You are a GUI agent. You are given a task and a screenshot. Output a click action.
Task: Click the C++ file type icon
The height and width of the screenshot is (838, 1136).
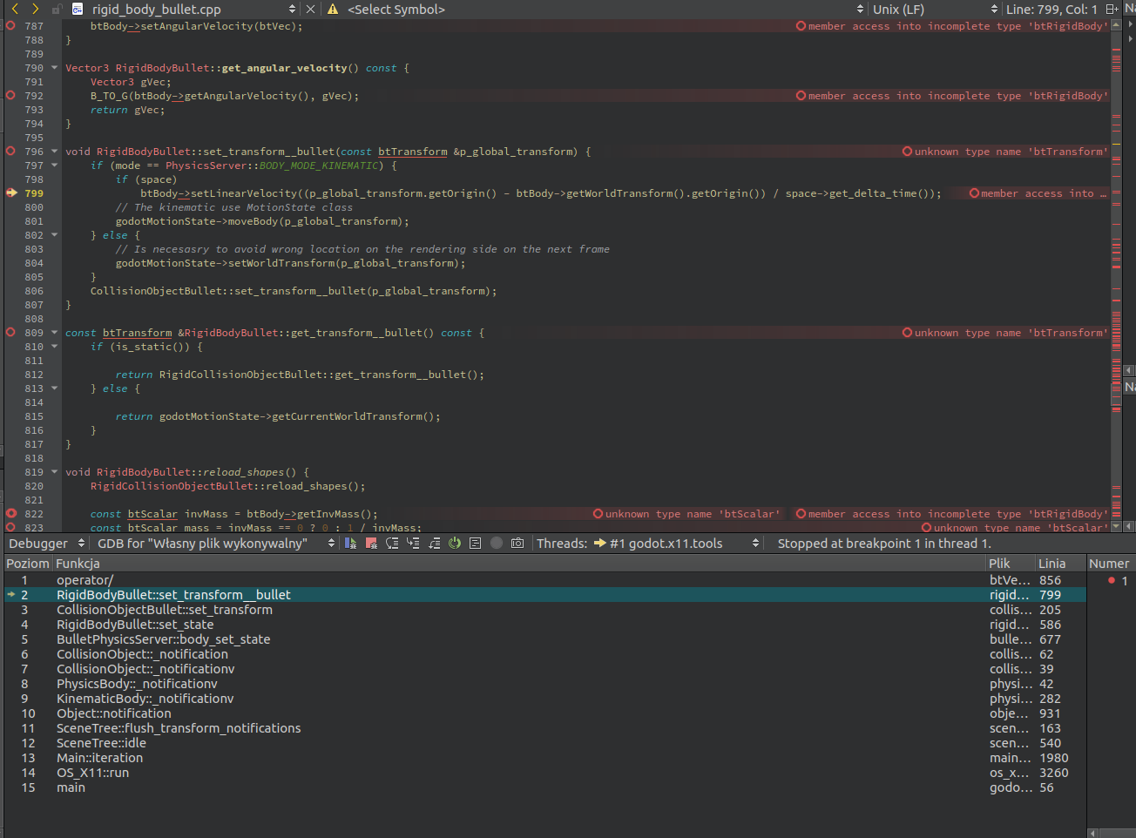coord(78,9)
